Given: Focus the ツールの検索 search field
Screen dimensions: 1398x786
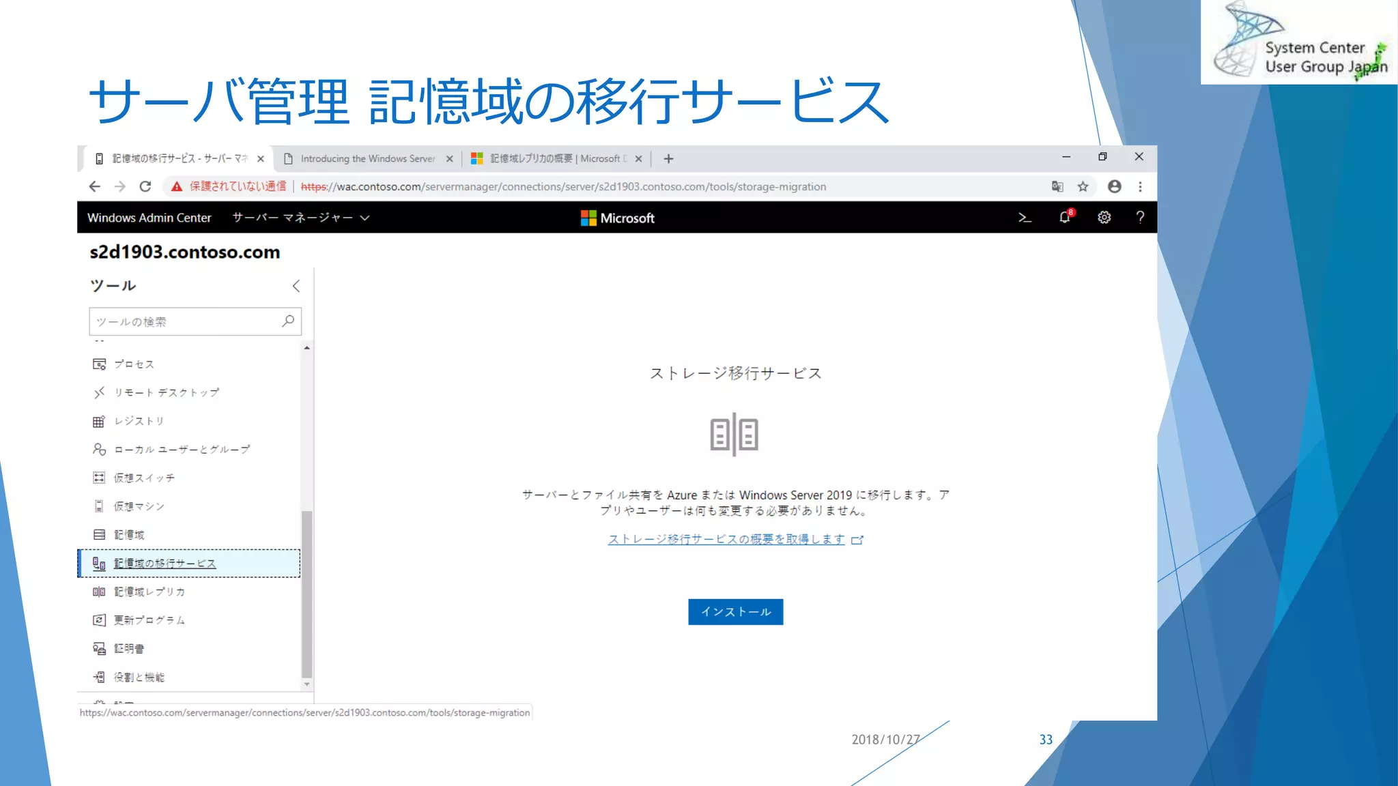Looking at the screenshot, I should pos(195,321).
